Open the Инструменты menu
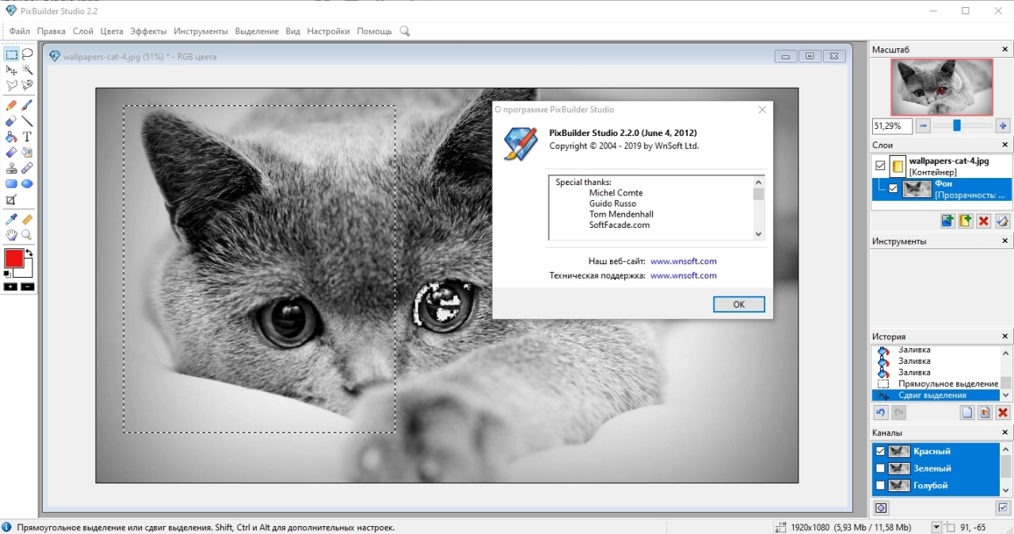The height and width of the screenshot is (534, 1014). pos(200,31)
